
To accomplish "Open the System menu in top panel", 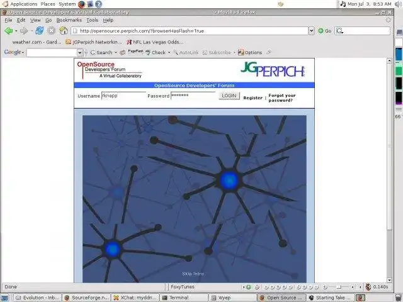I will click(x=67, y=4).
